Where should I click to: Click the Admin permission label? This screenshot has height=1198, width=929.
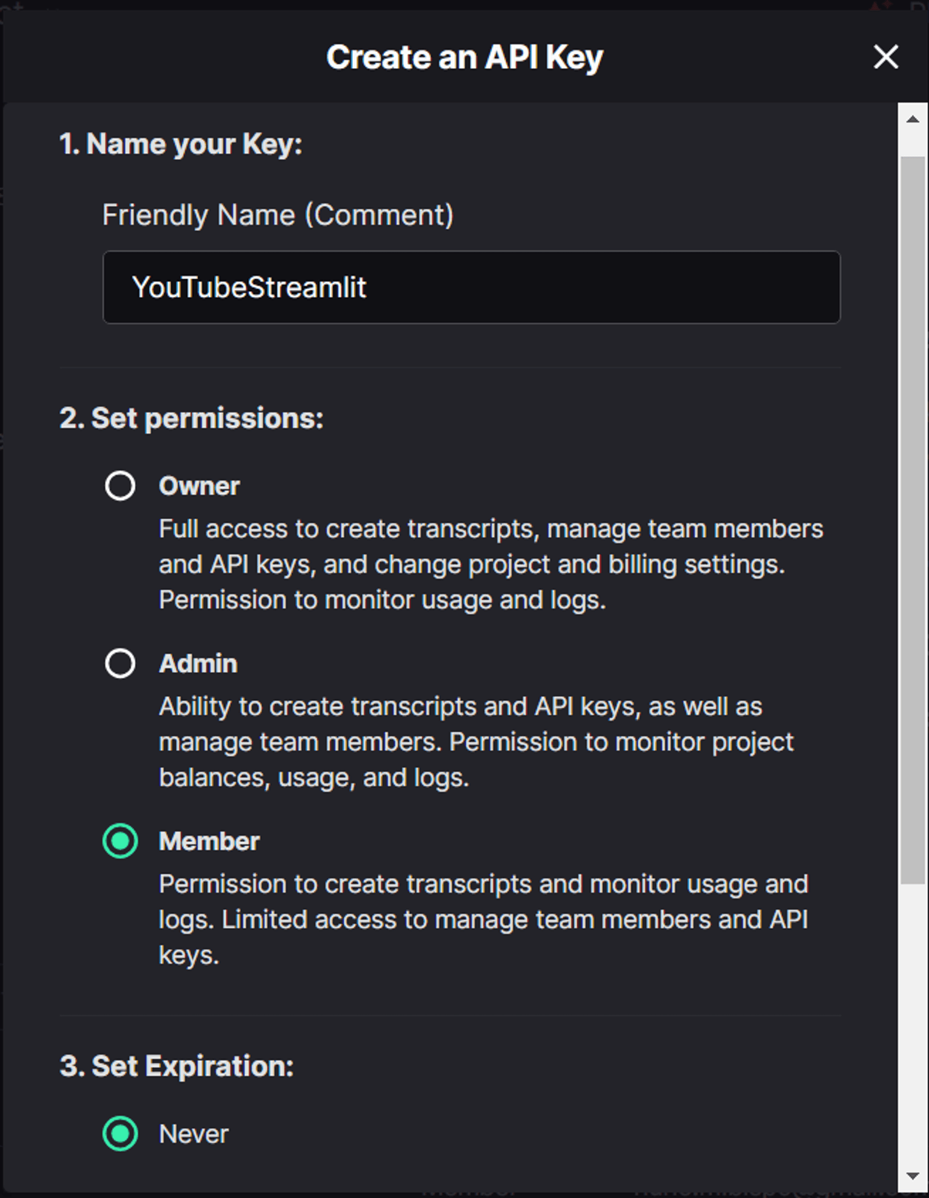click(x=197, y=664)
